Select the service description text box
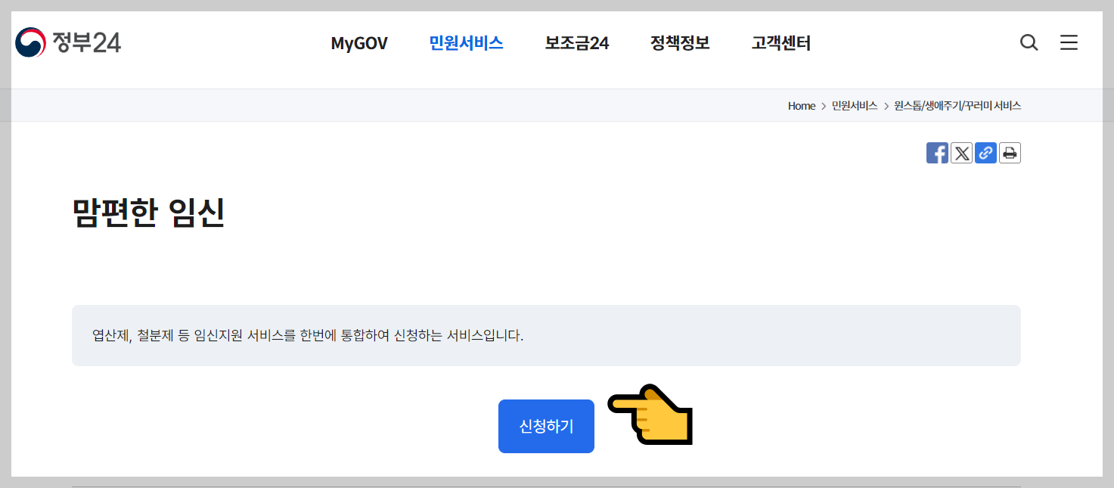This screenshot has height=488, width=1114. pos(546,335)
